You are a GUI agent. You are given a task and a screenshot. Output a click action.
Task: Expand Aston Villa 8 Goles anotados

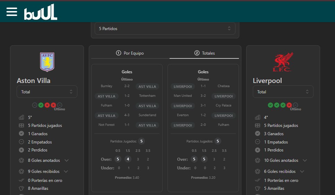click(67, 160)
